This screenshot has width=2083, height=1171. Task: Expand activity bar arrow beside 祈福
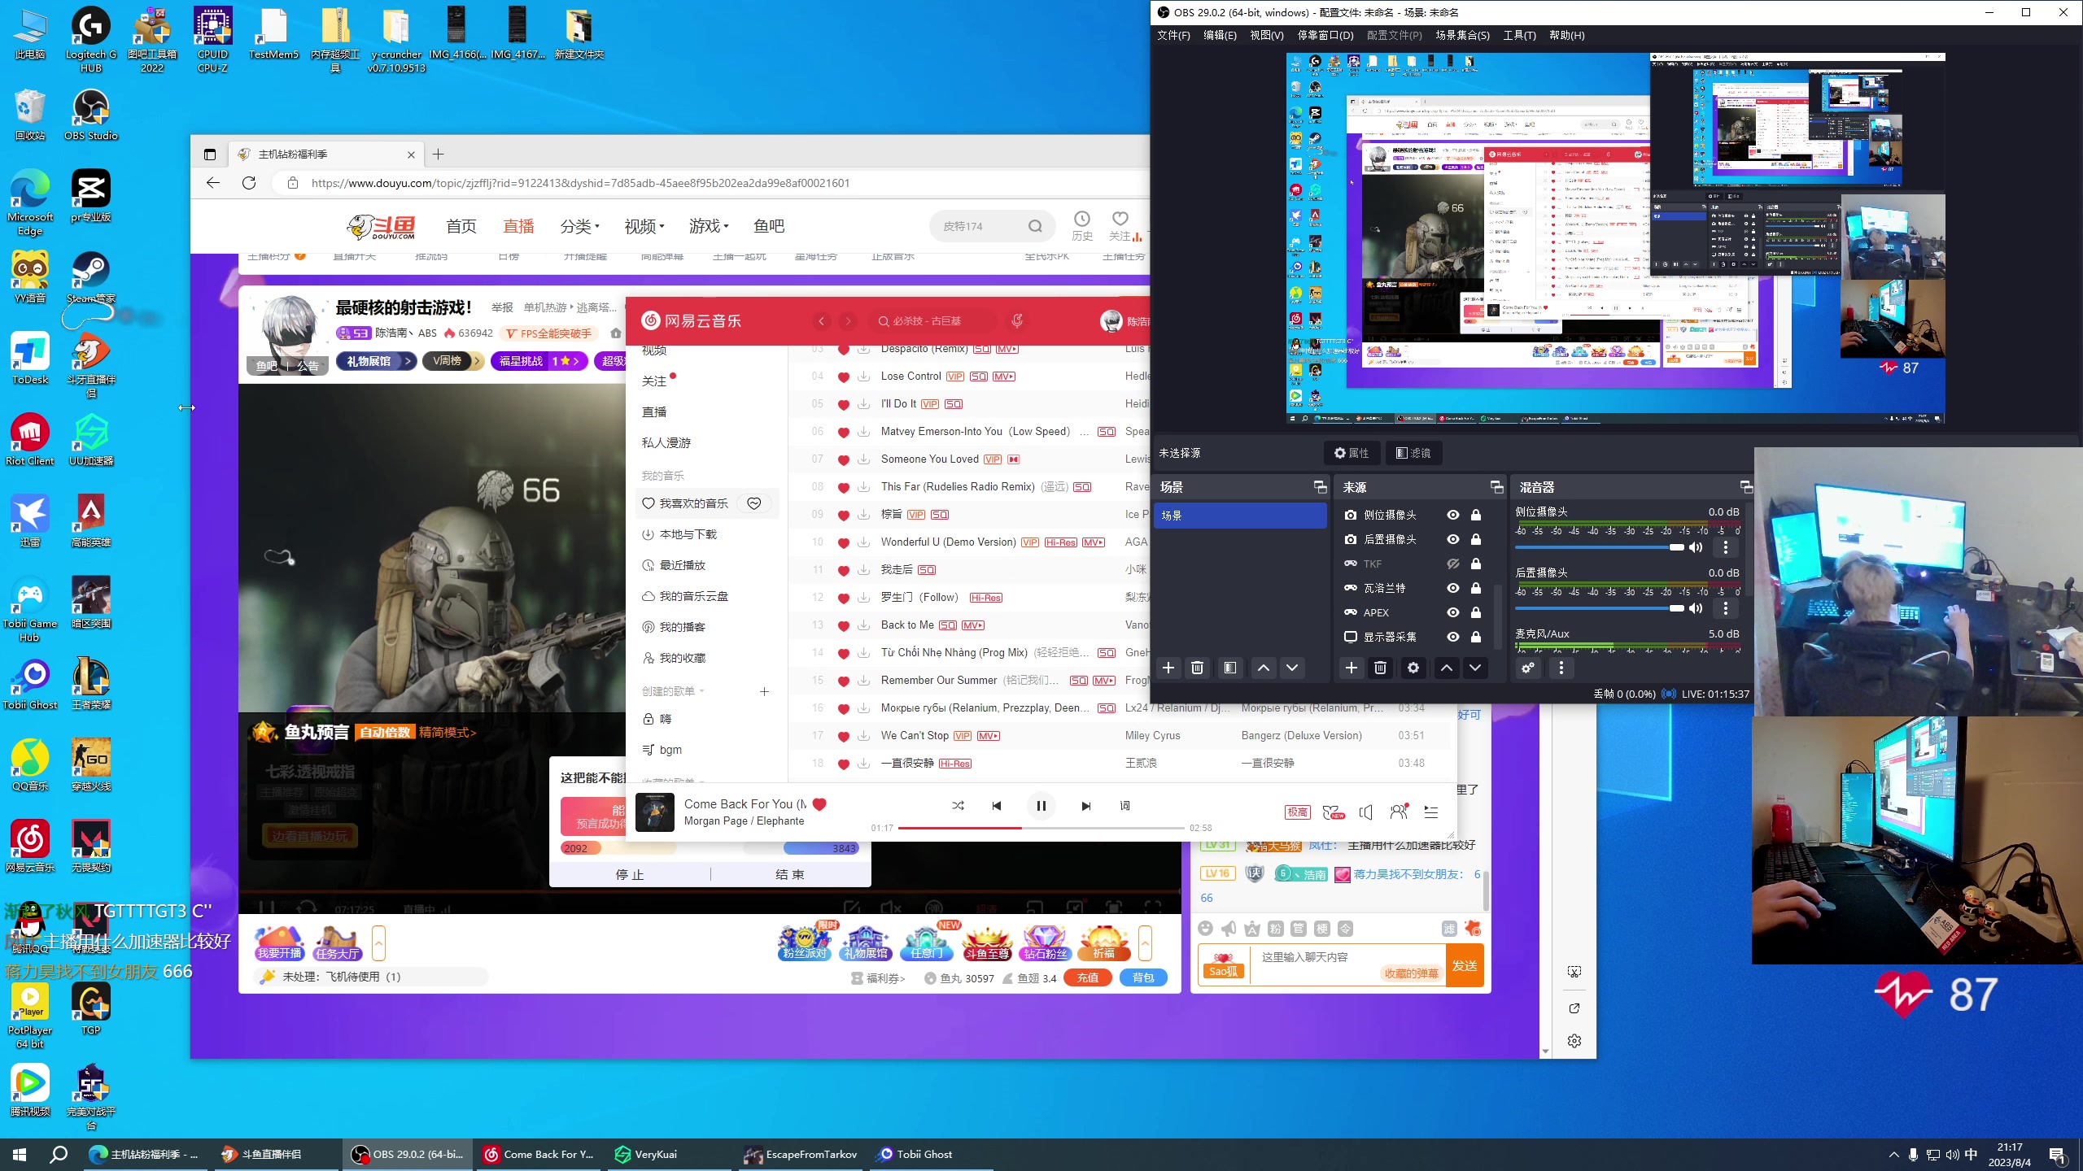coord(1145,943)
